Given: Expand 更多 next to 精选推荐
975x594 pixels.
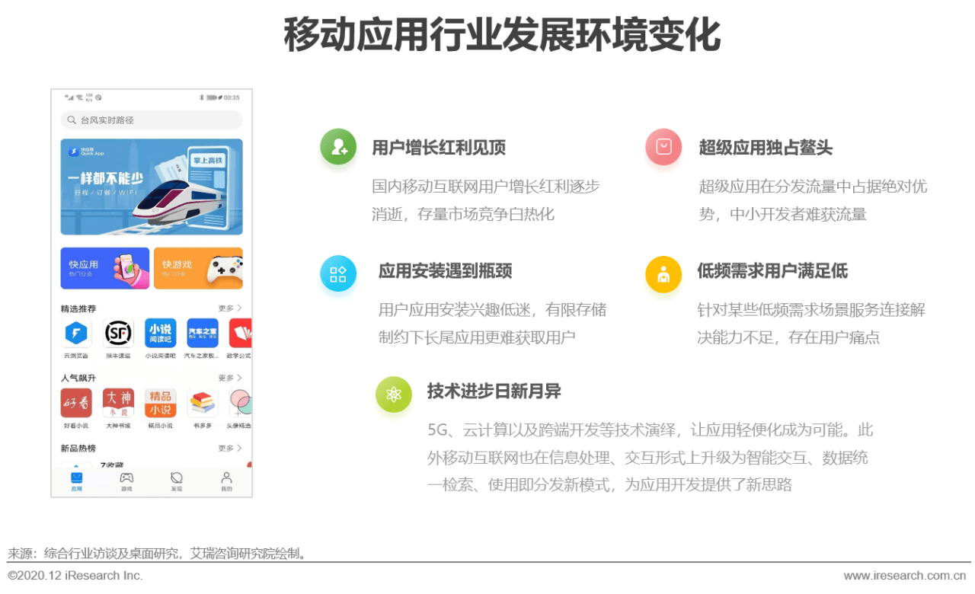Looking at the screenshot, I should point(230,308).
